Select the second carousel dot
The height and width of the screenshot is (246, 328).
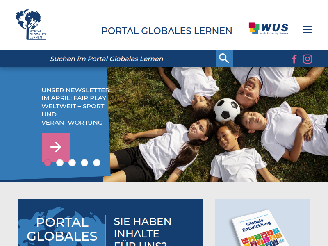pos(60,163)
